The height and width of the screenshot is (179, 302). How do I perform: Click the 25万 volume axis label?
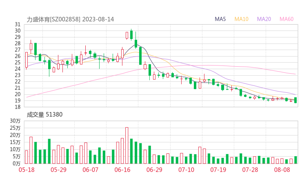(15, 128)
